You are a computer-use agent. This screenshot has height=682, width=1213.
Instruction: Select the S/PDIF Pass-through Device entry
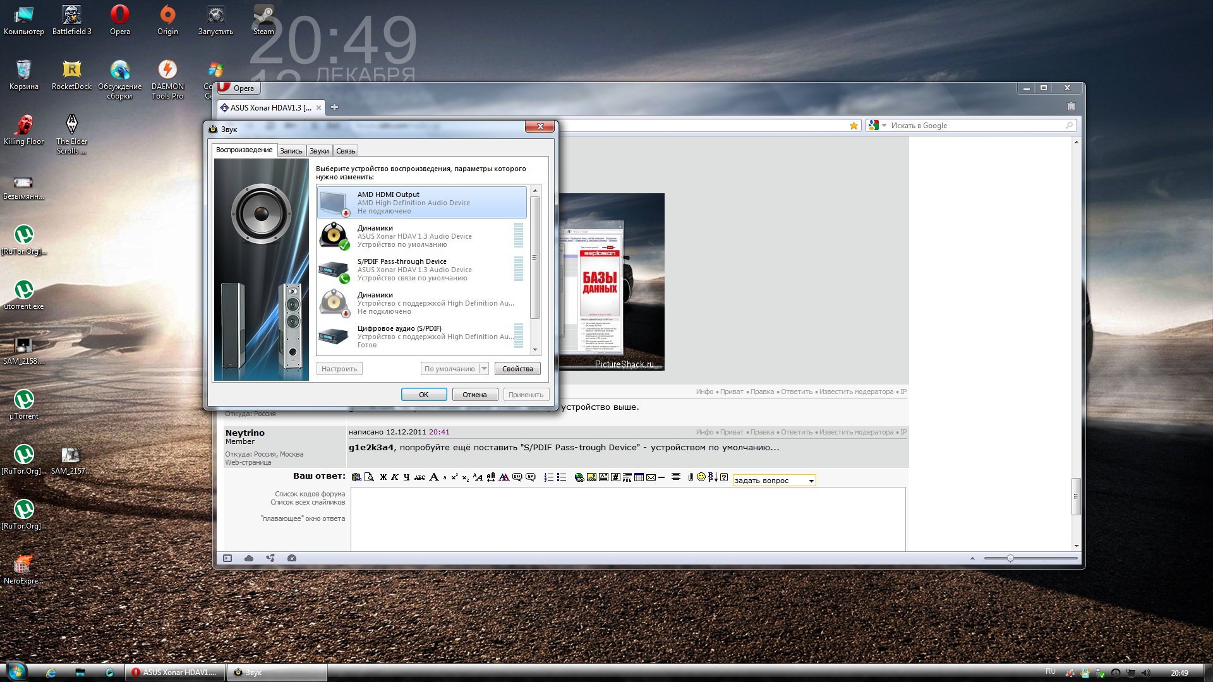pos(421,269)
